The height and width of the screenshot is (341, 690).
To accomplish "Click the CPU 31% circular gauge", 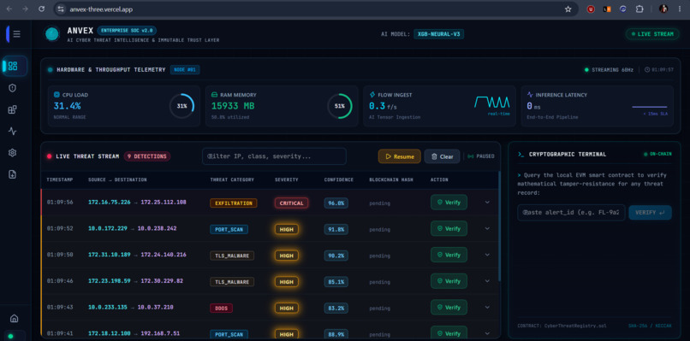I will [x=181, y=106].
